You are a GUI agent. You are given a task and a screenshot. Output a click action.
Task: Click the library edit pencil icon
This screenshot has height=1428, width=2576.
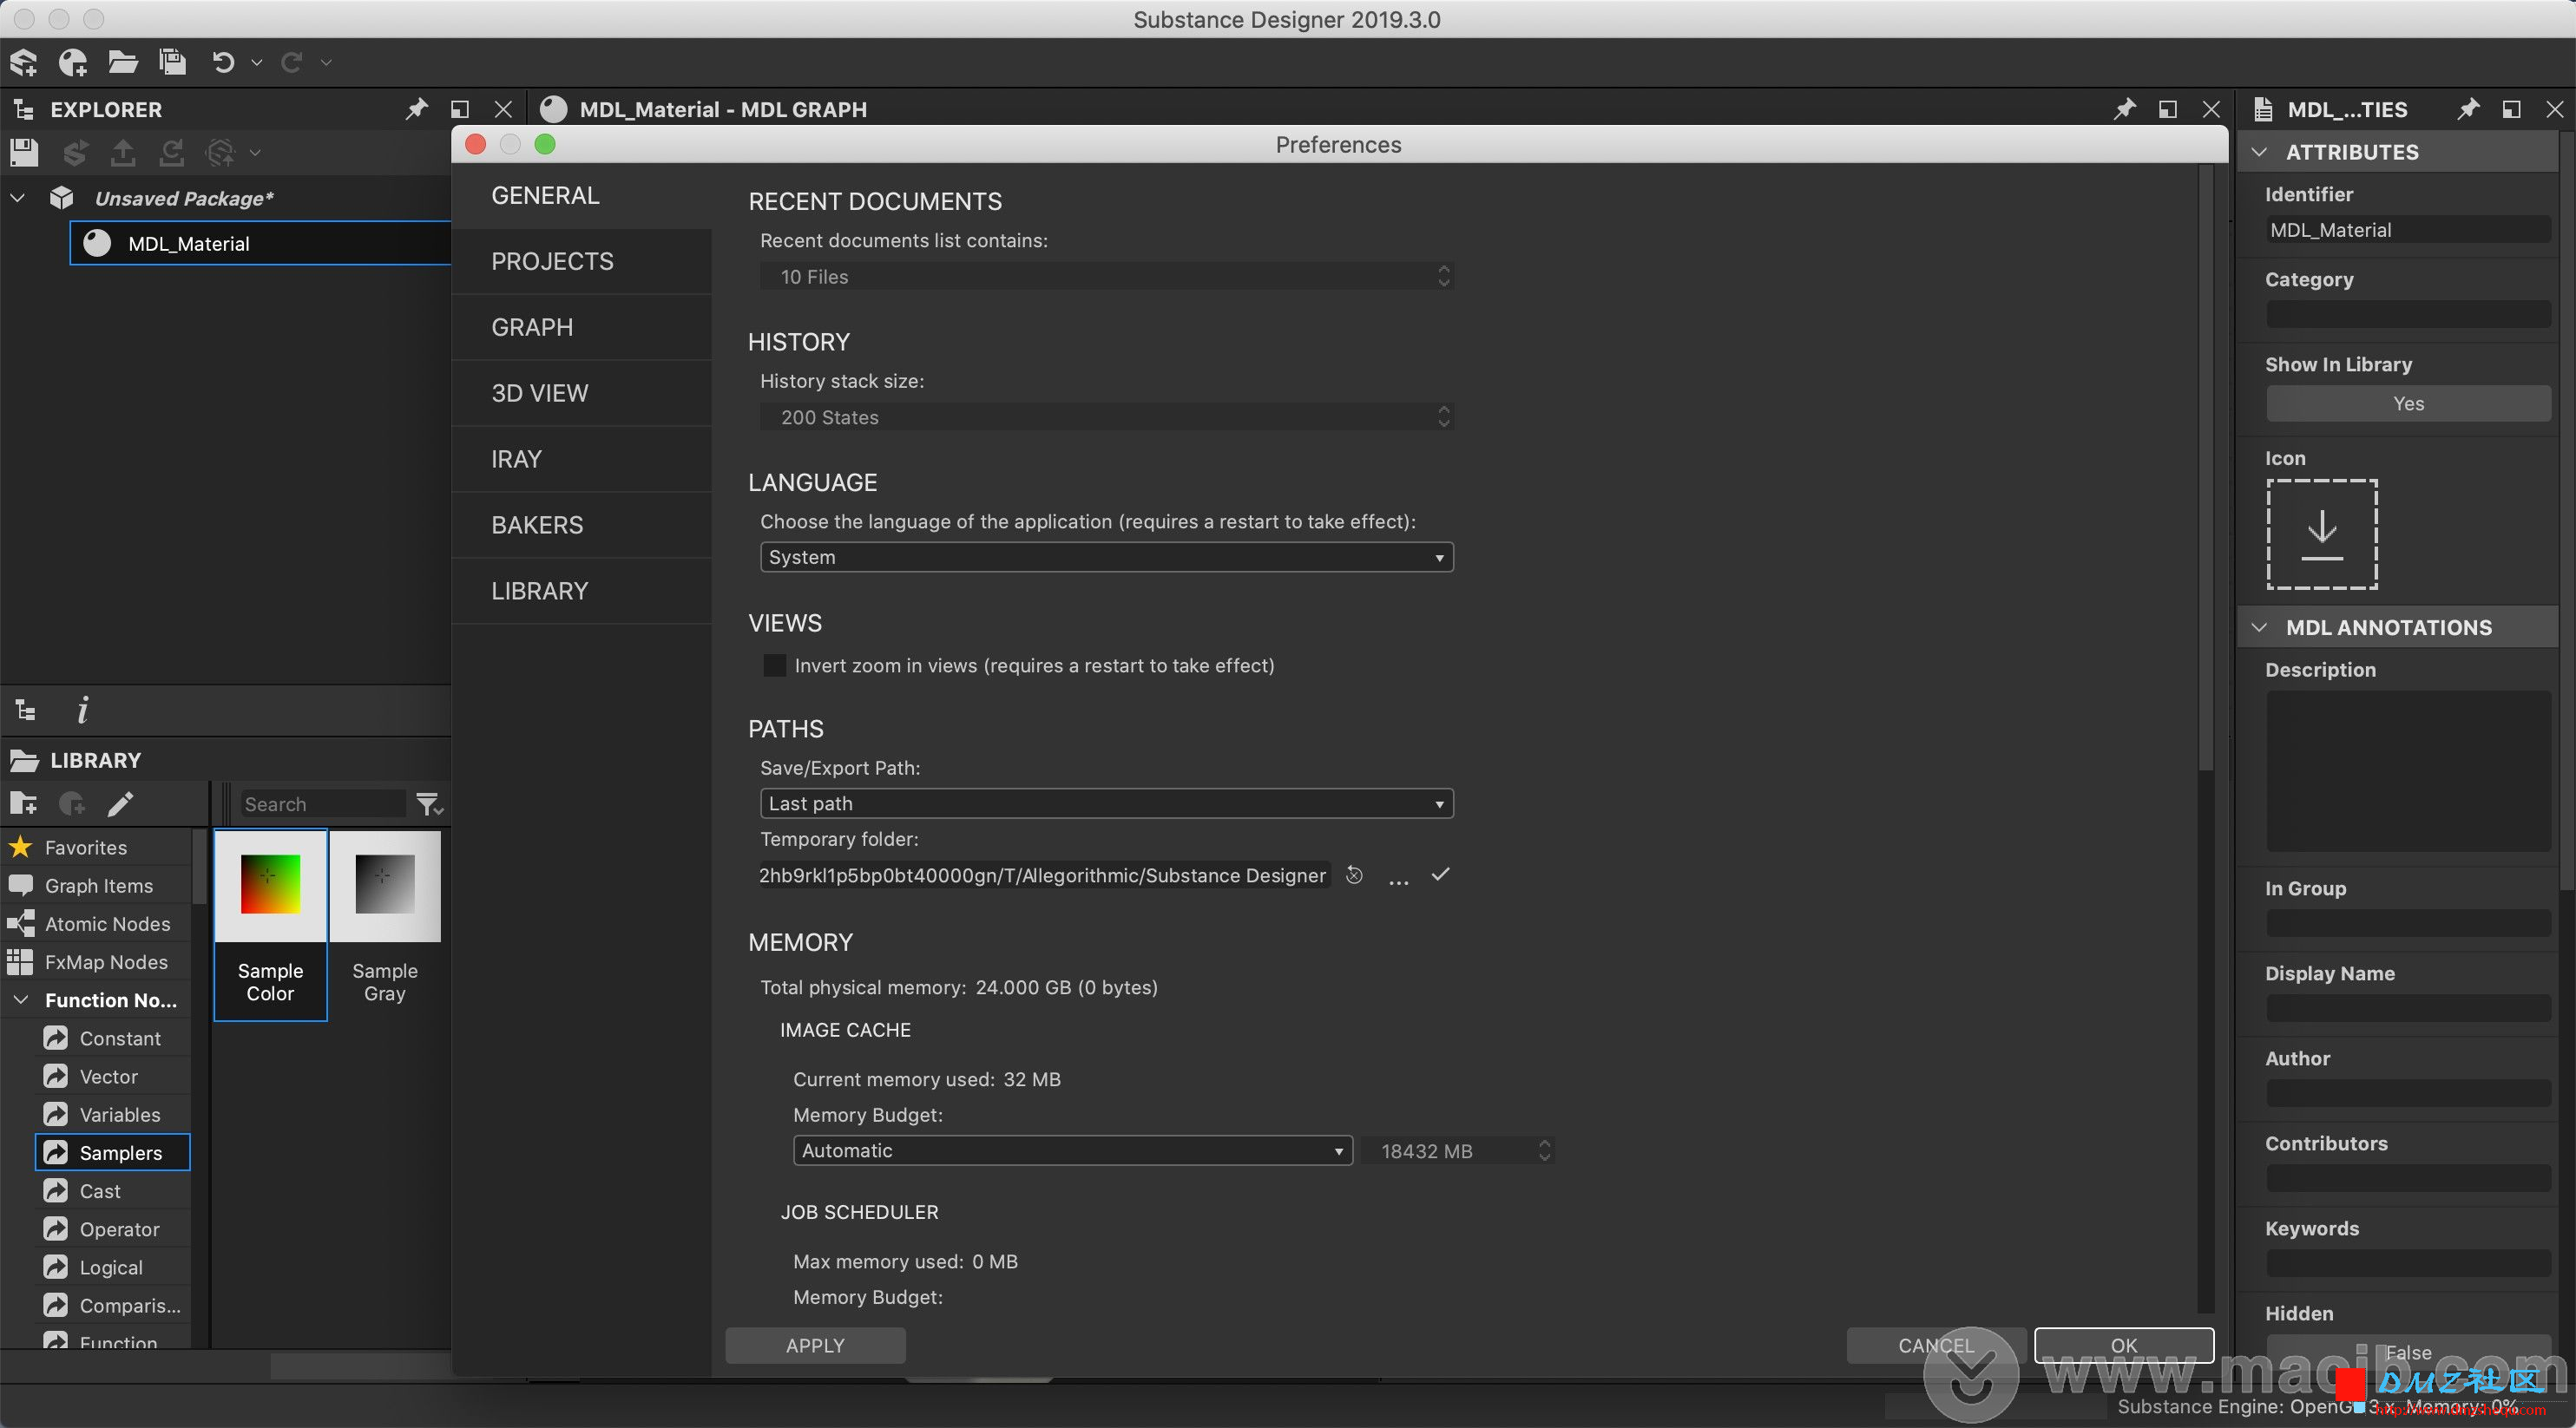pyautogui.click(x=121, y=803)
